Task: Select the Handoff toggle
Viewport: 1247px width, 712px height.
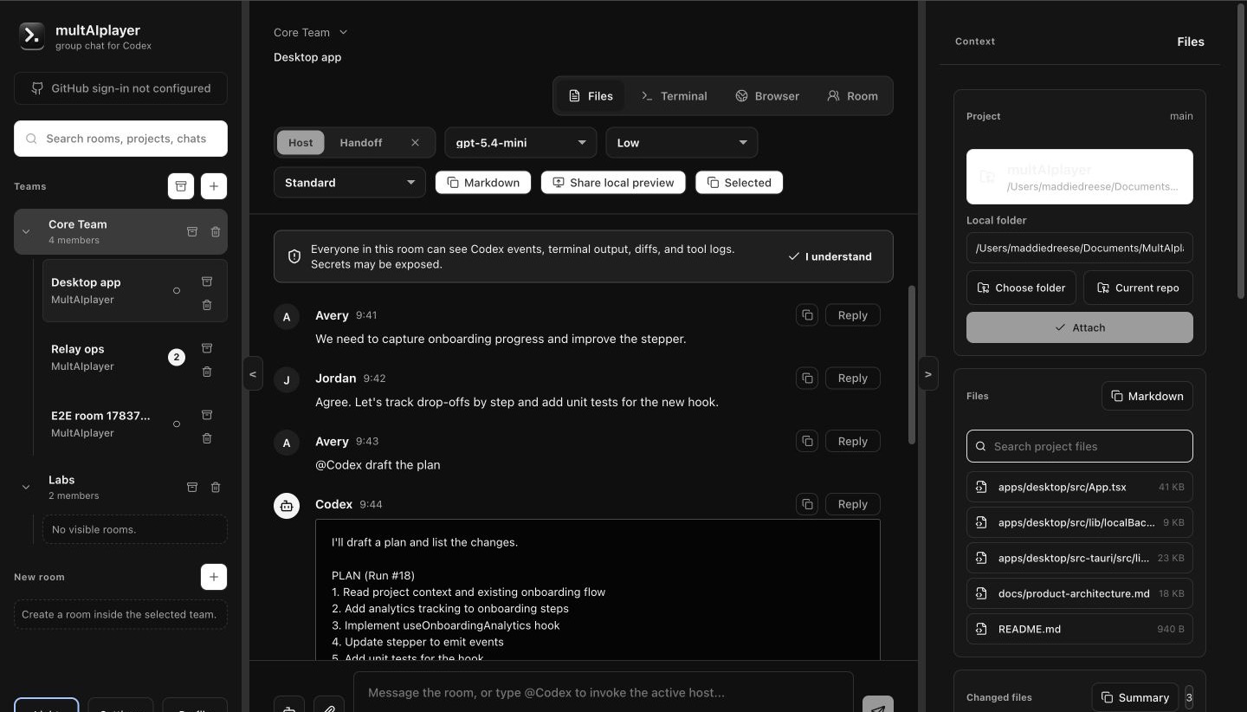Action: [361, 143]
